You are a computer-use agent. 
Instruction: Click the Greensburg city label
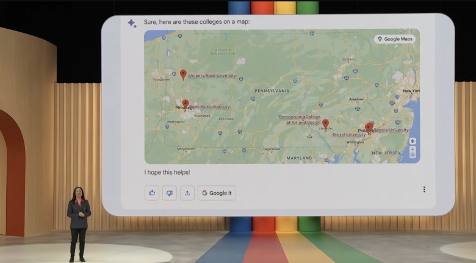coord(202,116)
